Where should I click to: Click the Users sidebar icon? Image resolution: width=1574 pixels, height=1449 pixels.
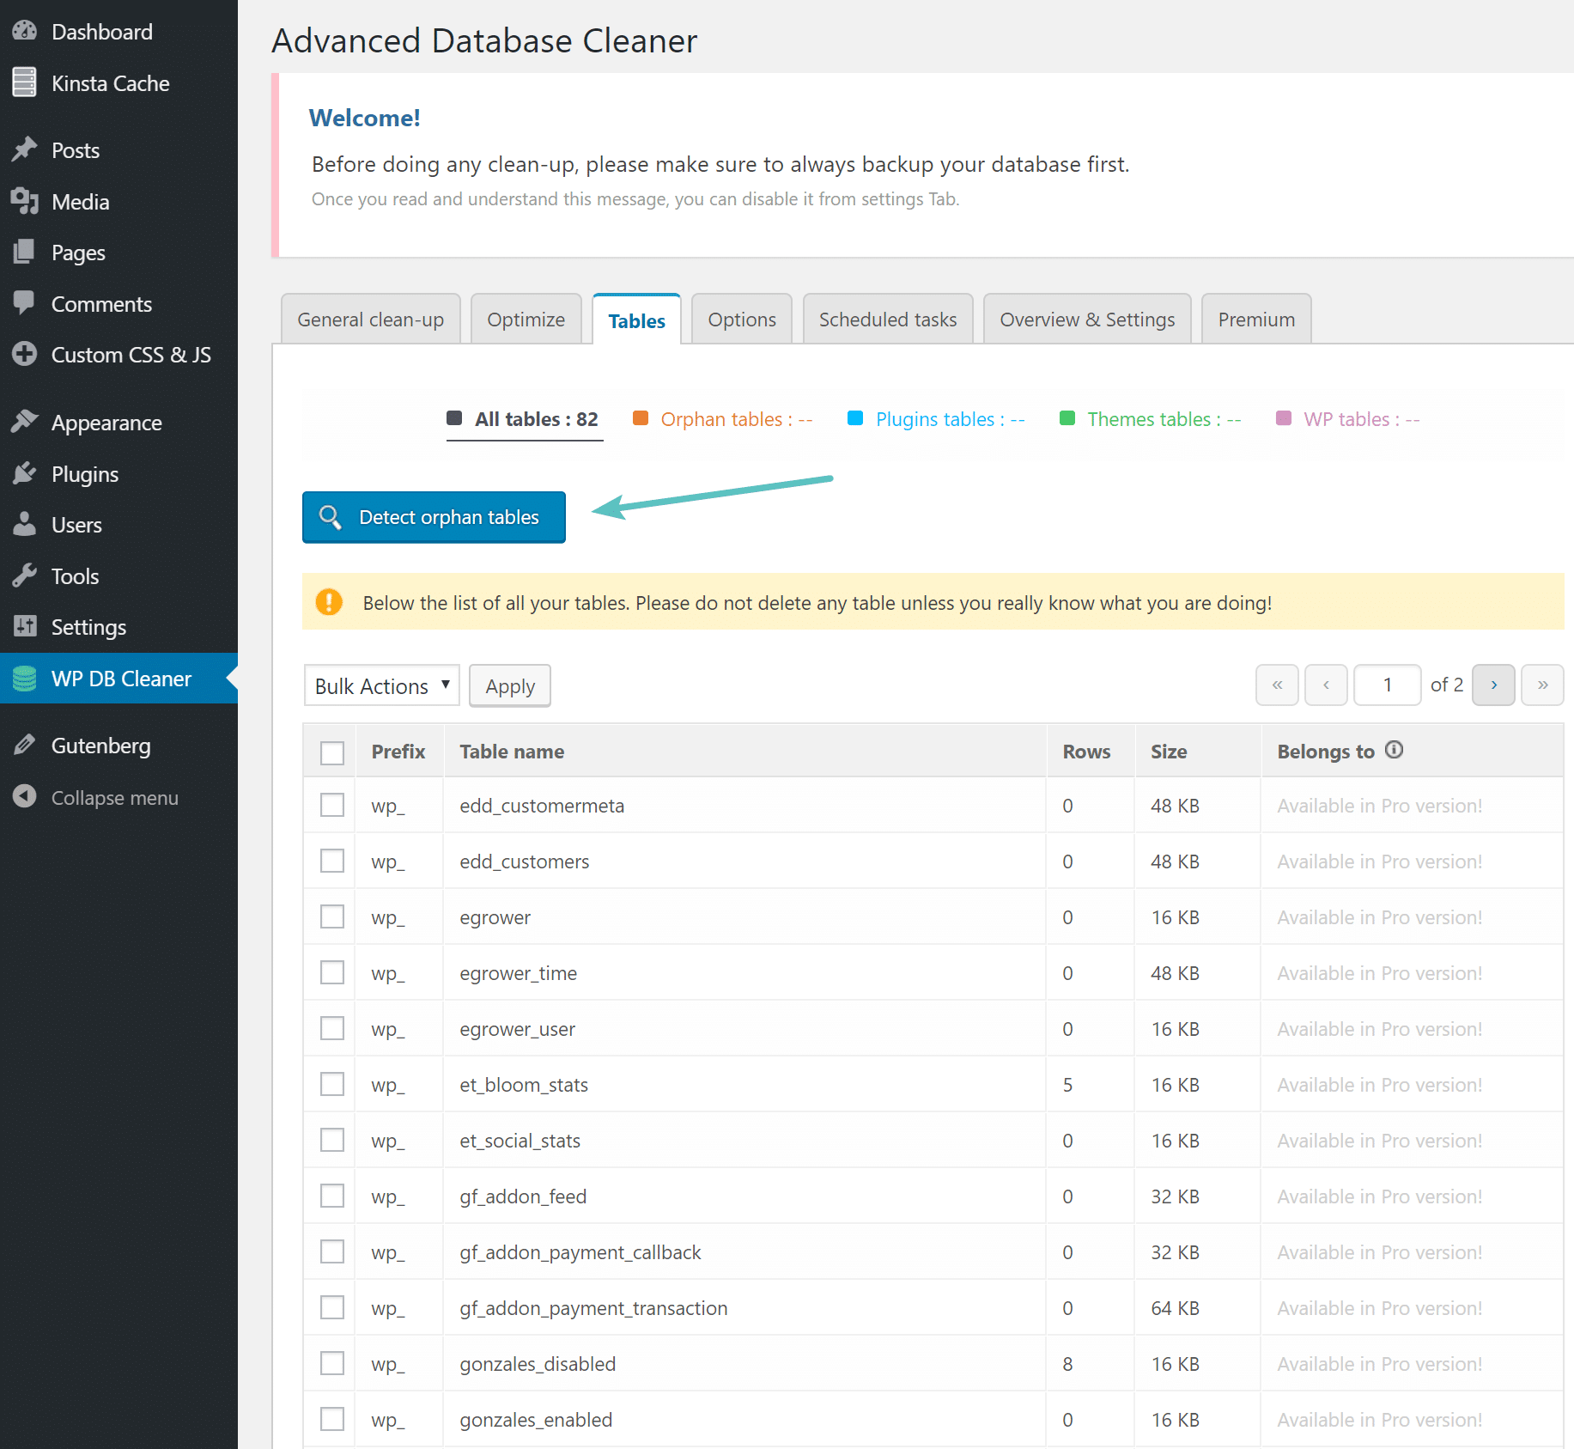[25, 524]
